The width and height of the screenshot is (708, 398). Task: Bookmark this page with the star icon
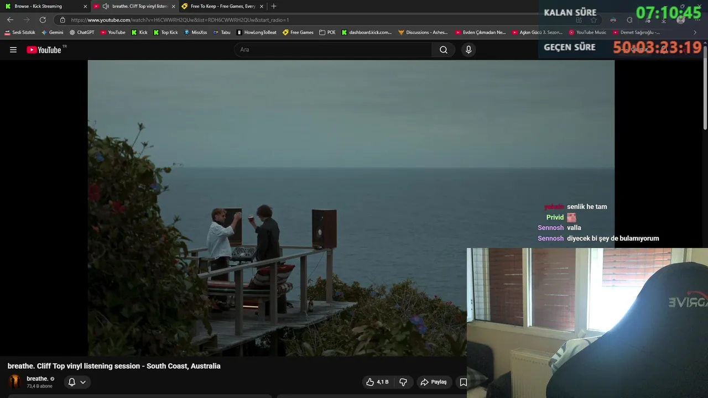click(x=594, y=20)
